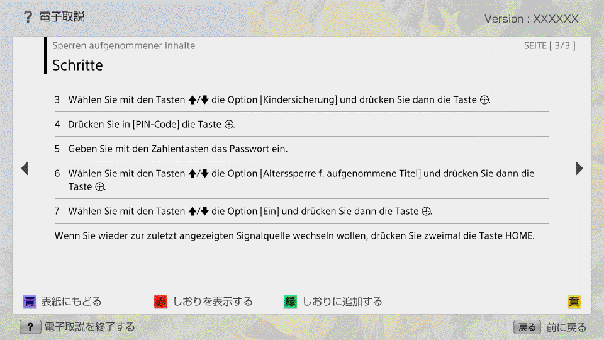This screenshot has height=340, width=604.
Task: Select the Schritte heading
Action: click(x=77, y=65)
